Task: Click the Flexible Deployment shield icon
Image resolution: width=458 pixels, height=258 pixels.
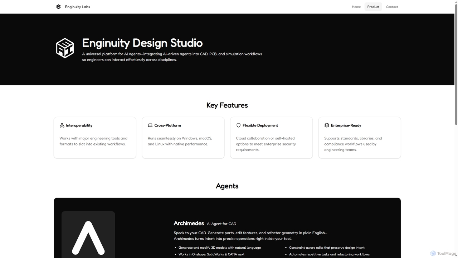Action: [239, 125]
